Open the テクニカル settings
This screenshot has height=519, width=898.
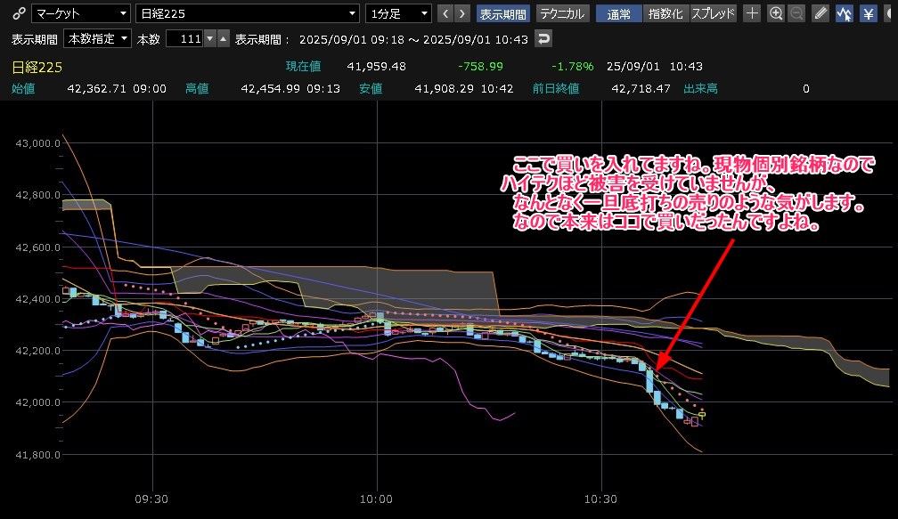(x=562, y=13)
